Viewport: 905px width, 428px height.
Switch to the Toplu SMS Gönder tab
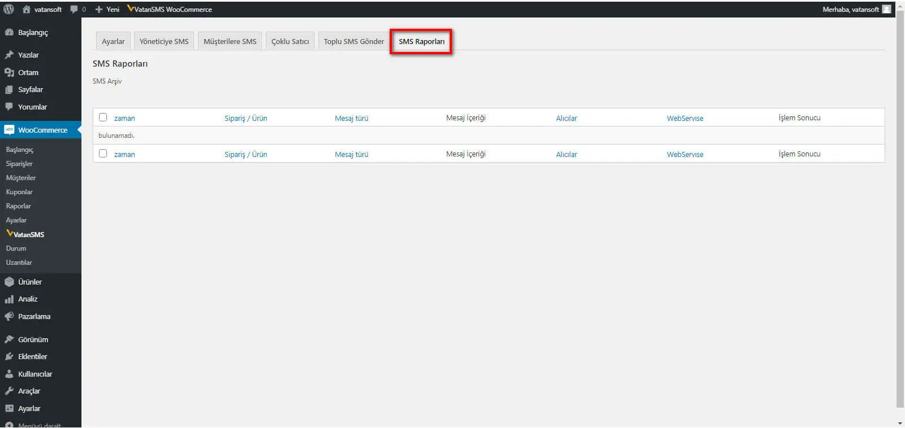pyautogui.click(x=354, y=41)
